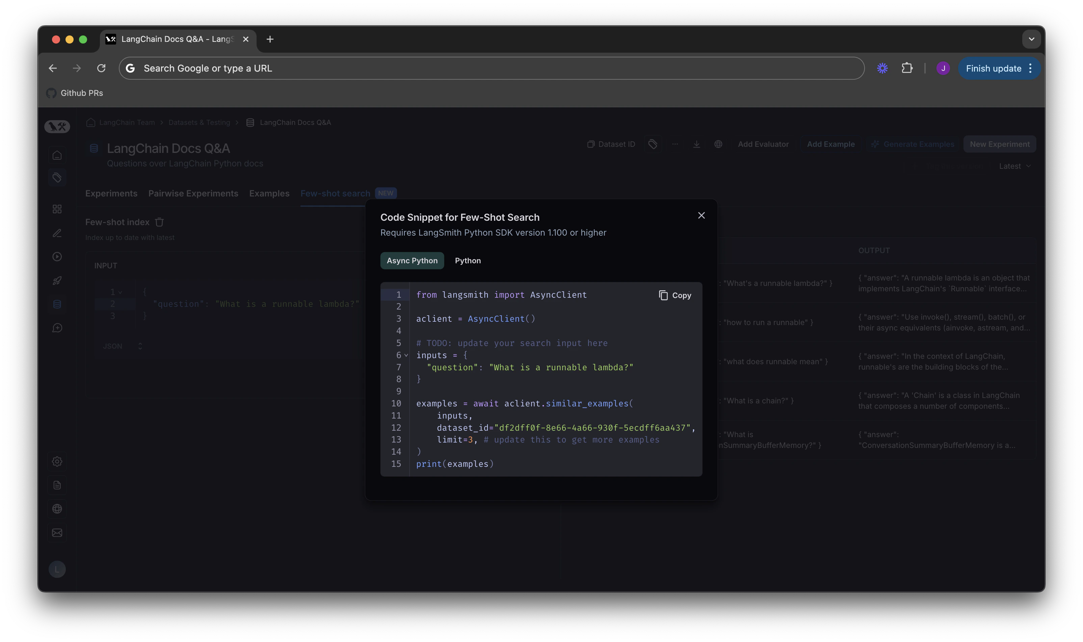Switch to the Examples tab
The height and width of the screenshot is (642, 1083).
[x=269, y=193]
